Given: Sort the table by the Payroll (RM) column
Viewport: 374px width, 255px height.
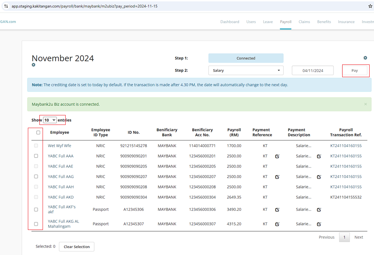Looking at the screenshot, I should tap(234, 132).
